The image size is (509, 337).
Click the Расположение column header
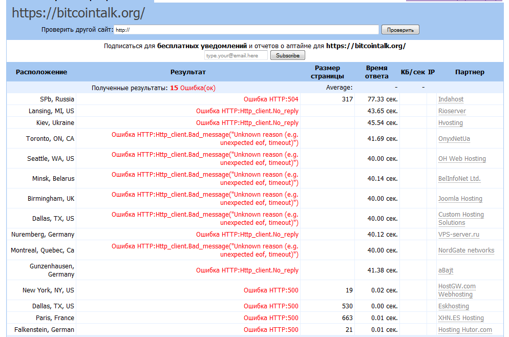pyautogui.click(x=41, y=72)
